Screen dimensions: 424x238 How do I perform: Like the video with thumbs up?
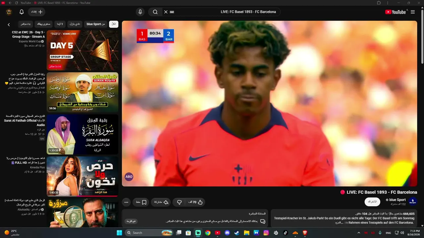tap(195, 202)
